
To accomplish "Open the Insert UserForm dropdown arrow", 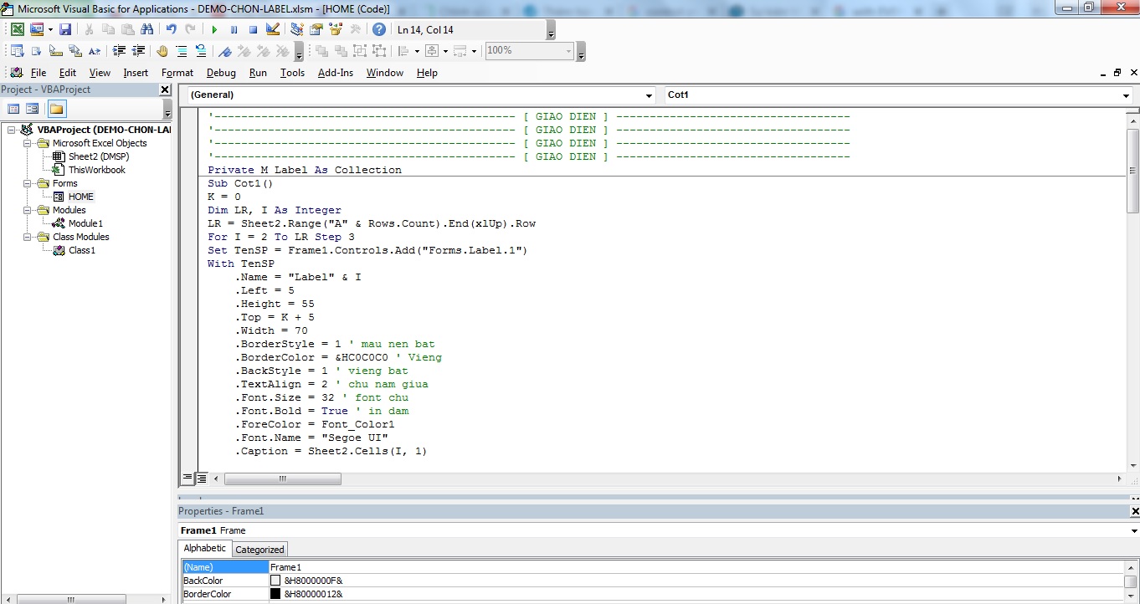I will click(50, 29).
